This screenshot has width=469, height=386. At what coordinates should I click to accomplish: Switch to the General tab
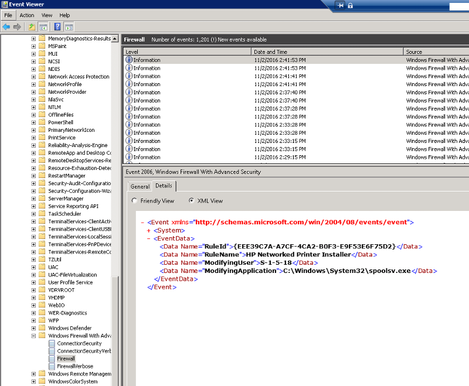click(140, 186)
